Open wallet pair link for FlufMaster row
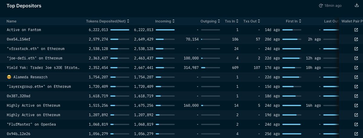 coord(356,124)
